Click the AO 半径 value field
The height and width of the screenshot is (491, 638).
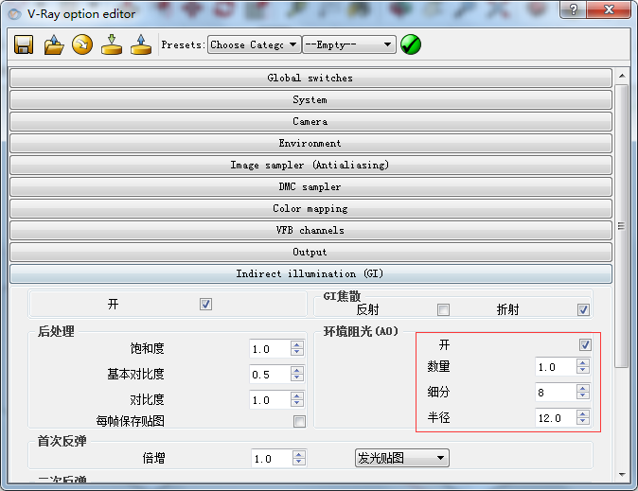(556, 418)
